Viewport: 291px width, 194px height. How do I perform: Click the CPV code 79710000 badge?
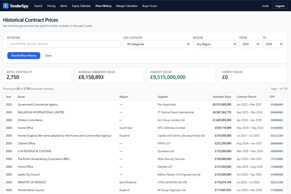277,159
